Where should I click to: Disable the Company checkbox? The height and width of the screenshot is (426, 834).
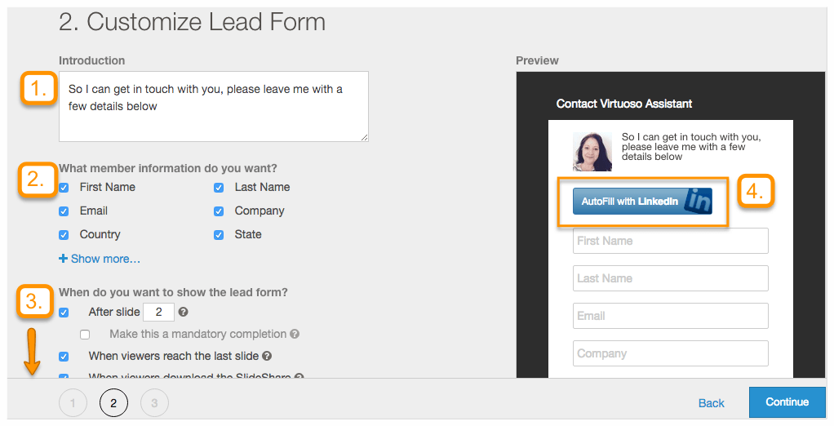point(219,211)
